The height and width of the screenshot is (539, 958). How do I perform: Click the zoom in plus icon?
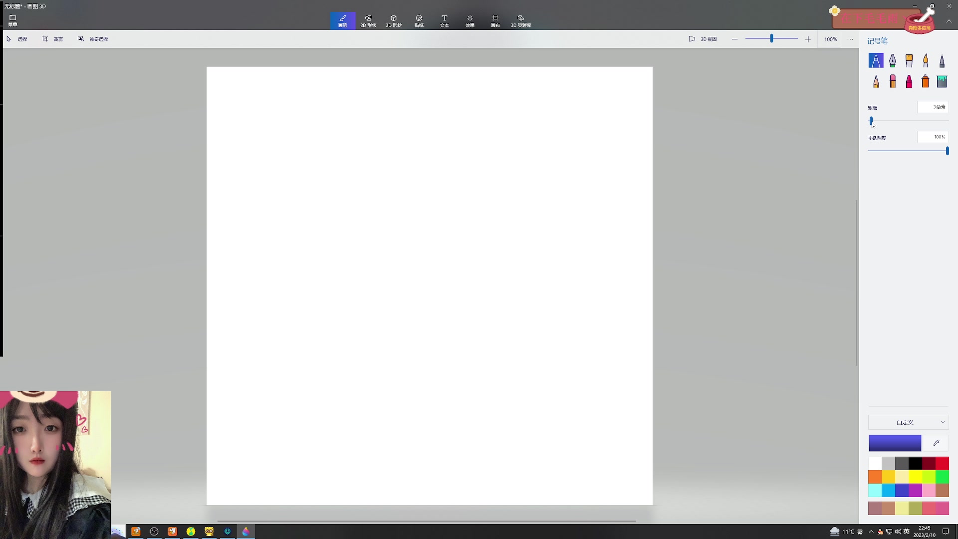pos(808,39)
